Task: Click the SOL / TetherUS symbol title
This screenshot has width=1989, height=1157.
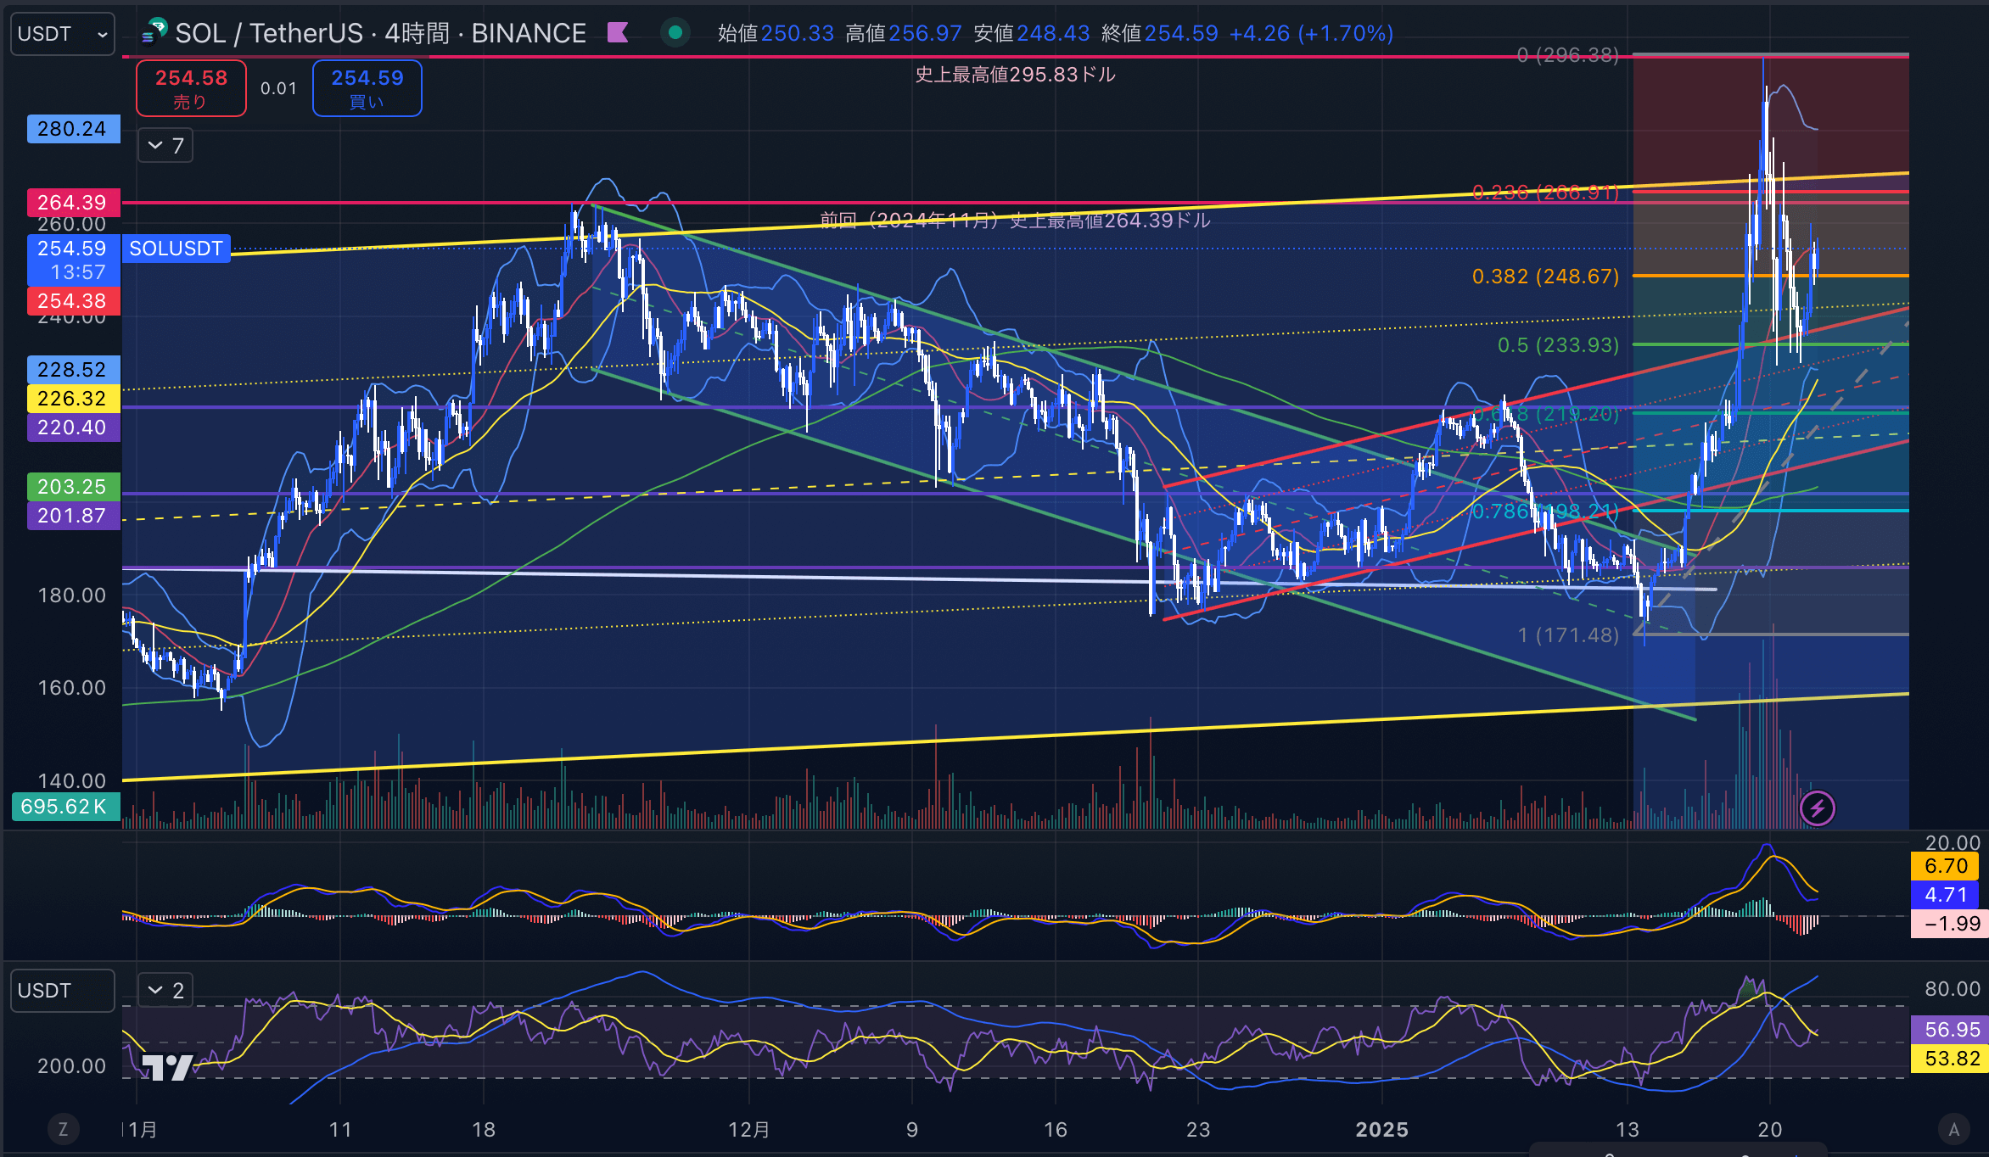Action: click(269, 33)
